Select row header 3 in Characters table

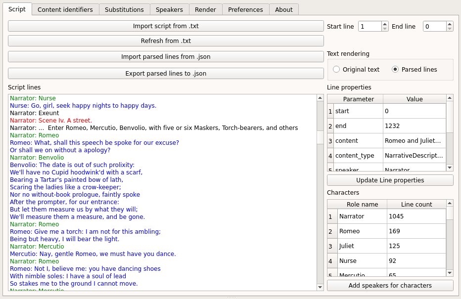pyautogui.click(x=332, y=246)
